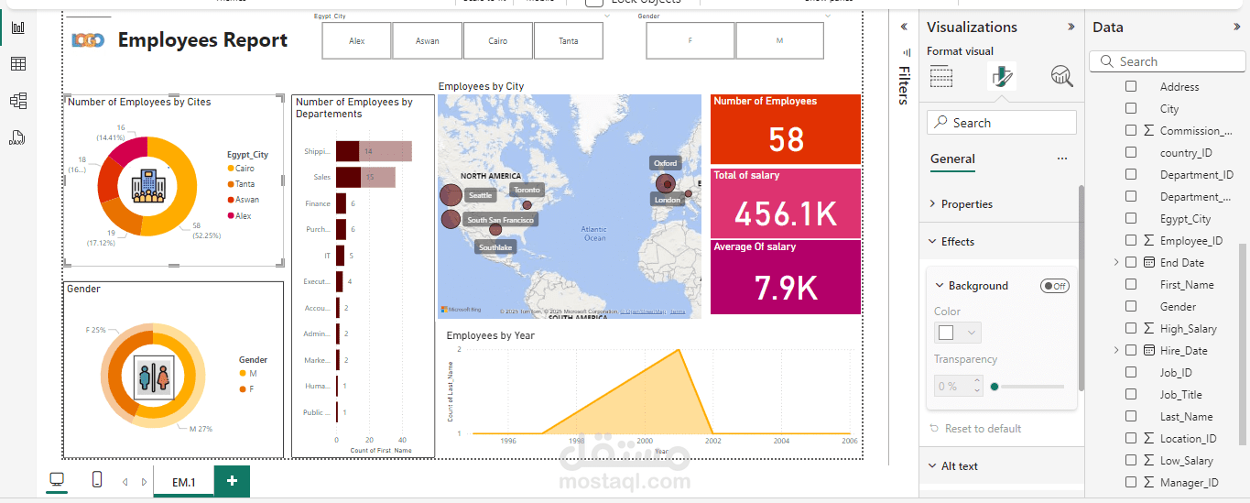Viewport: 1250px width, 503px height.
Task: Select the Location_ID field name
Action: tap(1188, 439)
